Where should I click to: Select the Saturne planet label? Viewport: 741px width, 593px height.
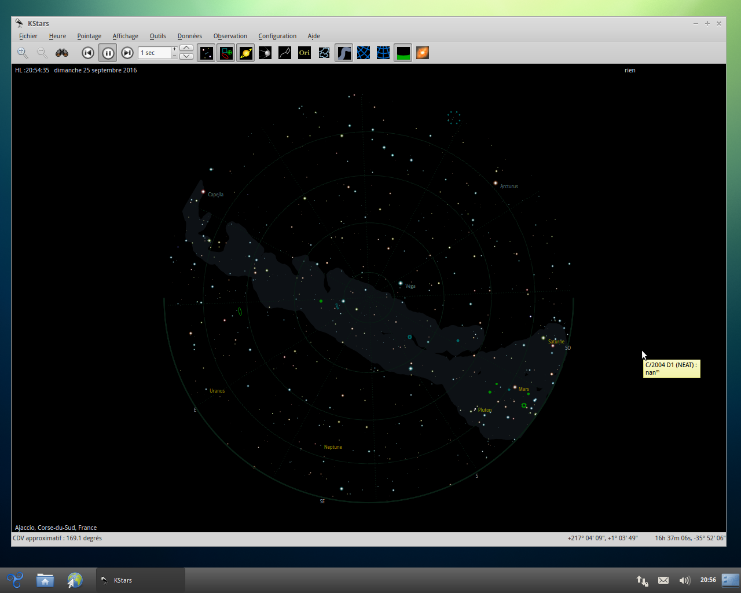click(556, 342)
